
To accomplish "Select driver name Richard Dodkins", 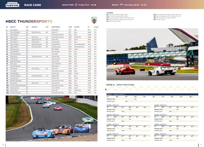I will (x=15, y=32).
